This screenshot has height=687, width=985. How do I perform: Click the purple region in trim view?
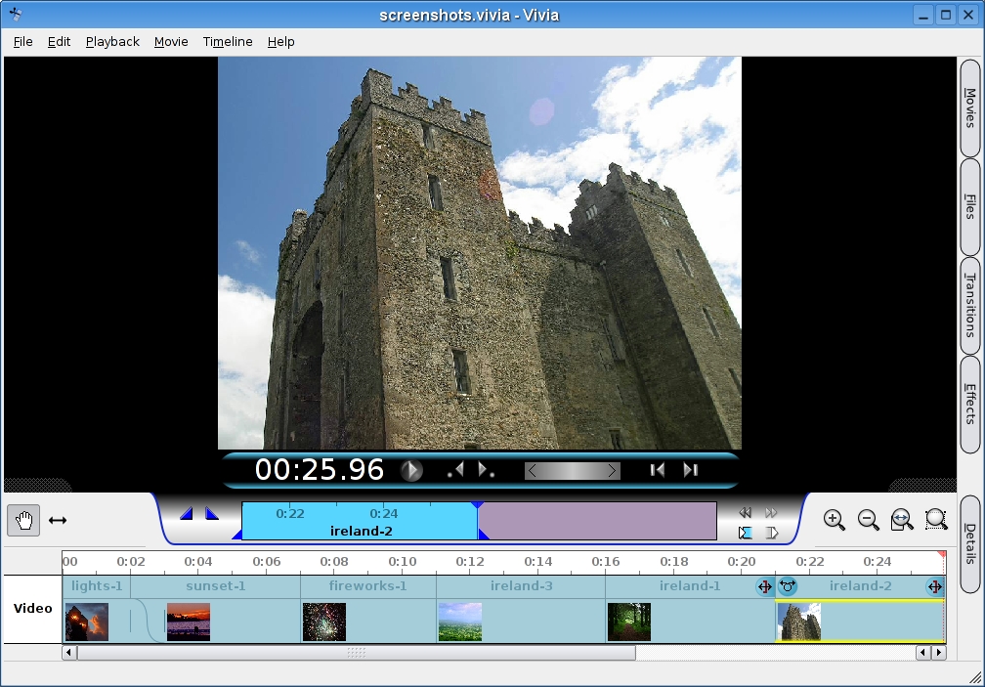click(597, 521)
